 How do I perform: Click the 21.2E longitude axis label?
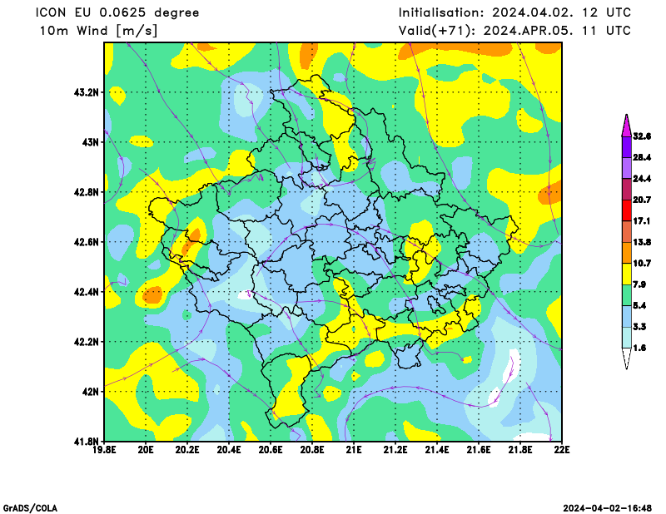395,449
